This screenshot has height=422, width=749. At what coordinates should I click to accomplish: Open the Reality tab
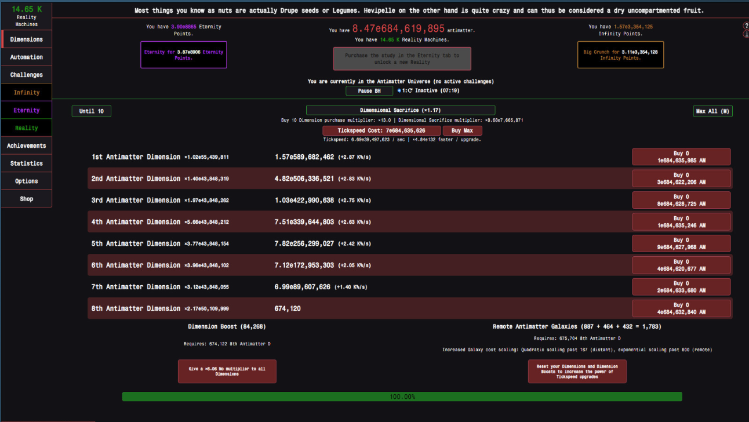coord(27,128)
